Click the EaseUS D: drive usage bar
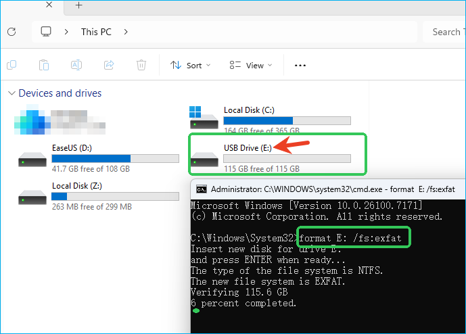This screenshot has height=334, width=466. coord(115,159)
